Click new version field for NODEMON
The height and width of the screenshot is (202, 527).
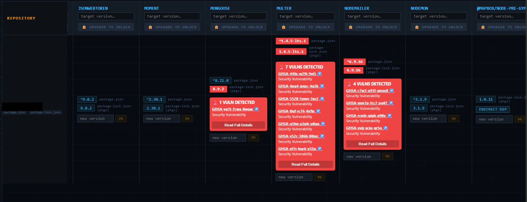pos(428,119)
